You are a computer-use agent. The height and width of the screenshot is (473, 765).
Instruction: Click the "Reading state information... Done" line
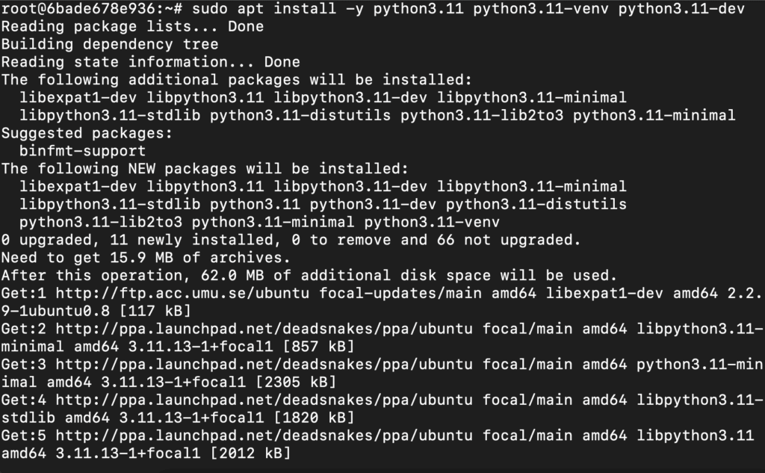(150, 62)
